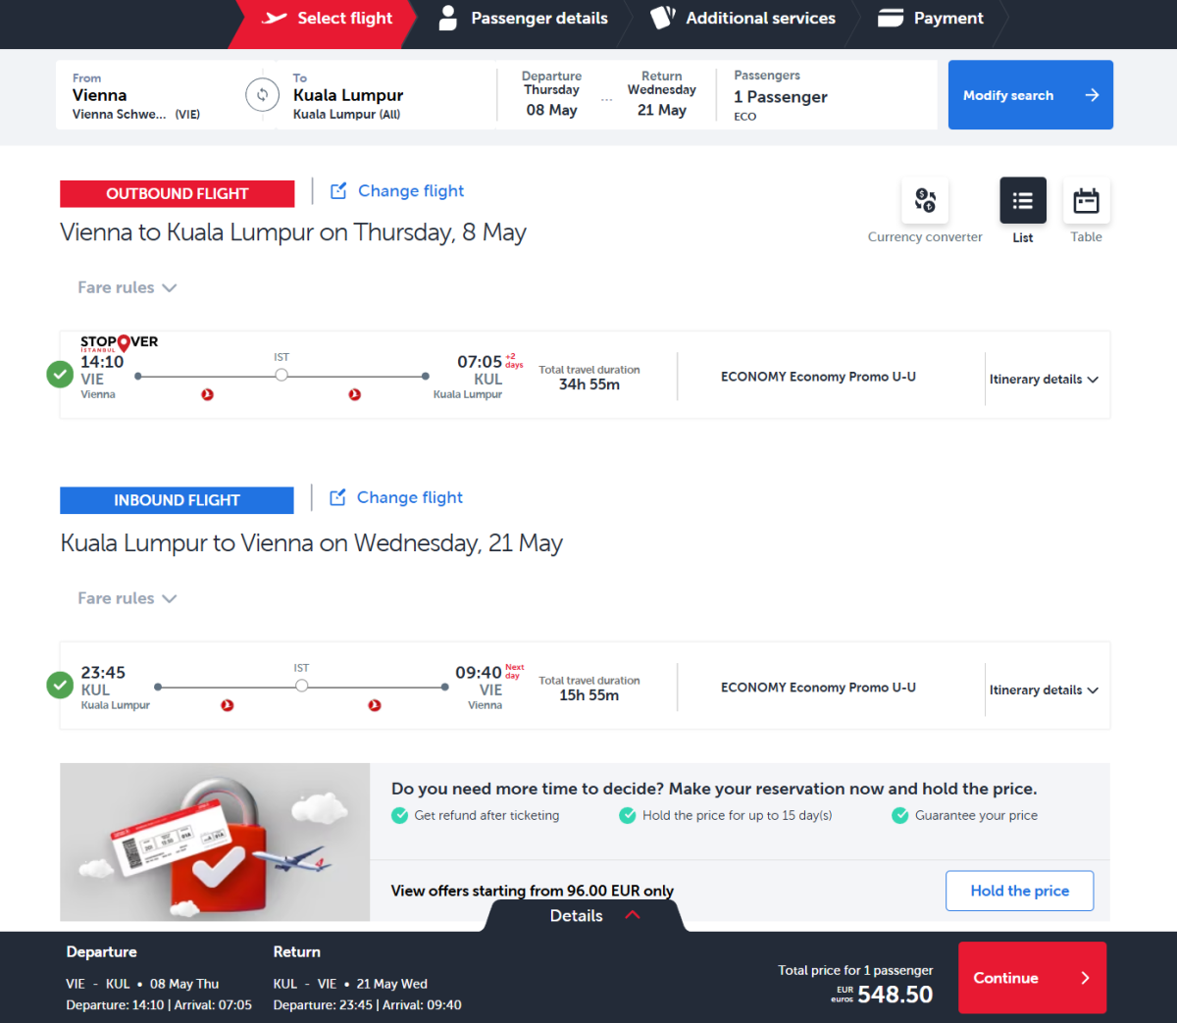Expand outbound Fare rules

(127, 287)
